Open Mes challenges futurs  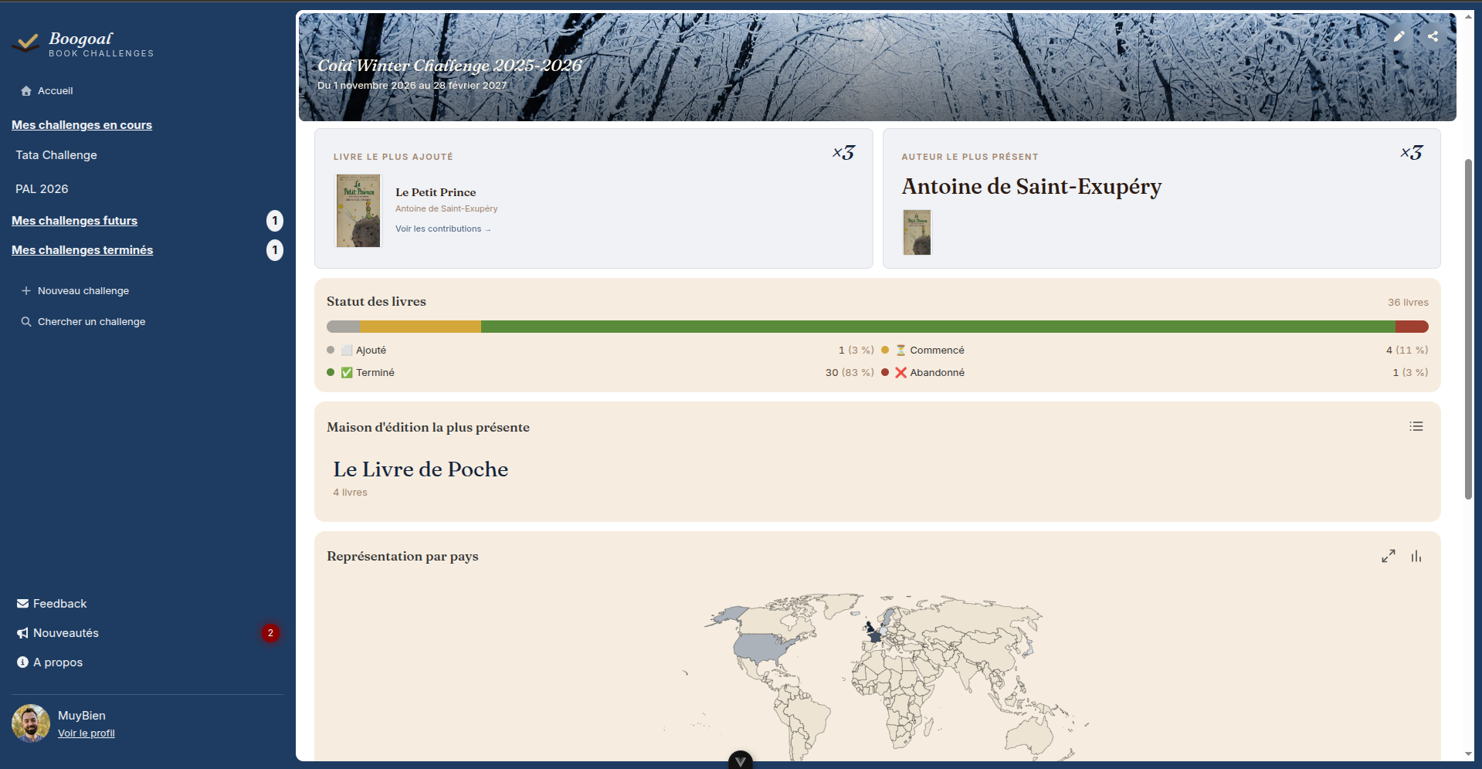[x=74, y=221]
